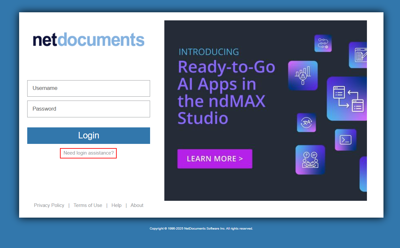Click the LEARN MORE banner button
400x248 pixels.
[215, 159]
